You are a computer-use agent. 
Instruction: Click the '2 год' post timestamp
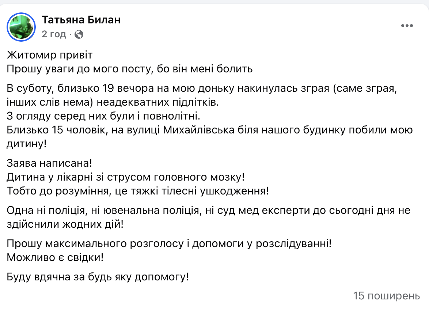[54, 34]
